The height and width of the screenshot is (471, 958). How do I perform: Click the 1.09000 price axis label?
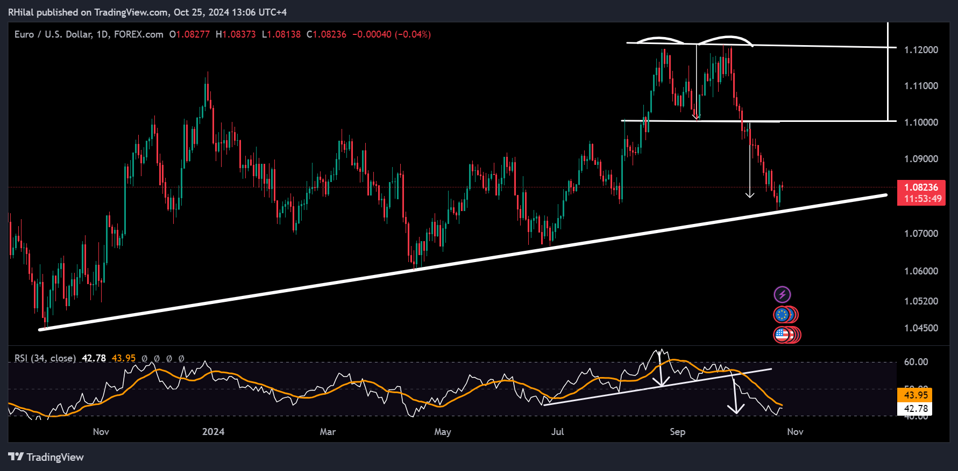tap(921, 159)
